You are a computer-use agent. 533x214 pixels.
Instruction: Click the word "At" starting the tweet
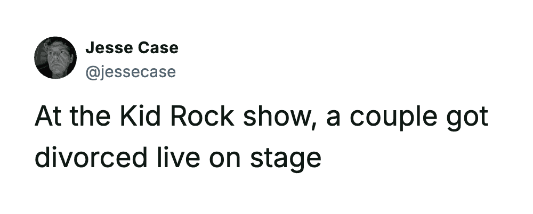[46, 118]
